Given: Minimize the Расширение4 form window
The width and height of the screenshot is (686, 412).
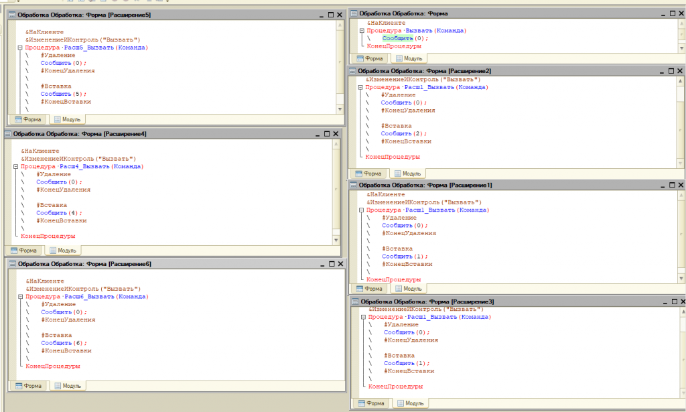Looking at the screenshot, I should [x=318, y=134].
